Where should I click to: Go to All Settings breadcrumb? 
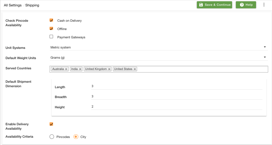tap(13, 5)
